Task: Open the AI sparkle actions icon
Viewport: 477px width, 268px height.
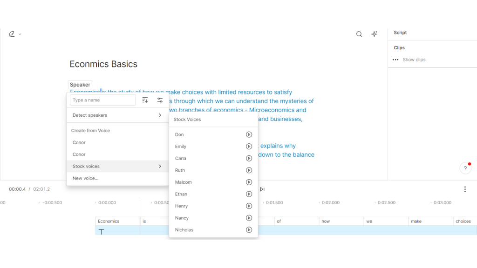Action: coord(374,34)
